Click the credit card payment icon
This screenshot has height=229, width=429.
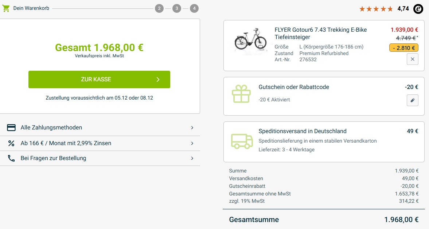(x=11, y=128)
